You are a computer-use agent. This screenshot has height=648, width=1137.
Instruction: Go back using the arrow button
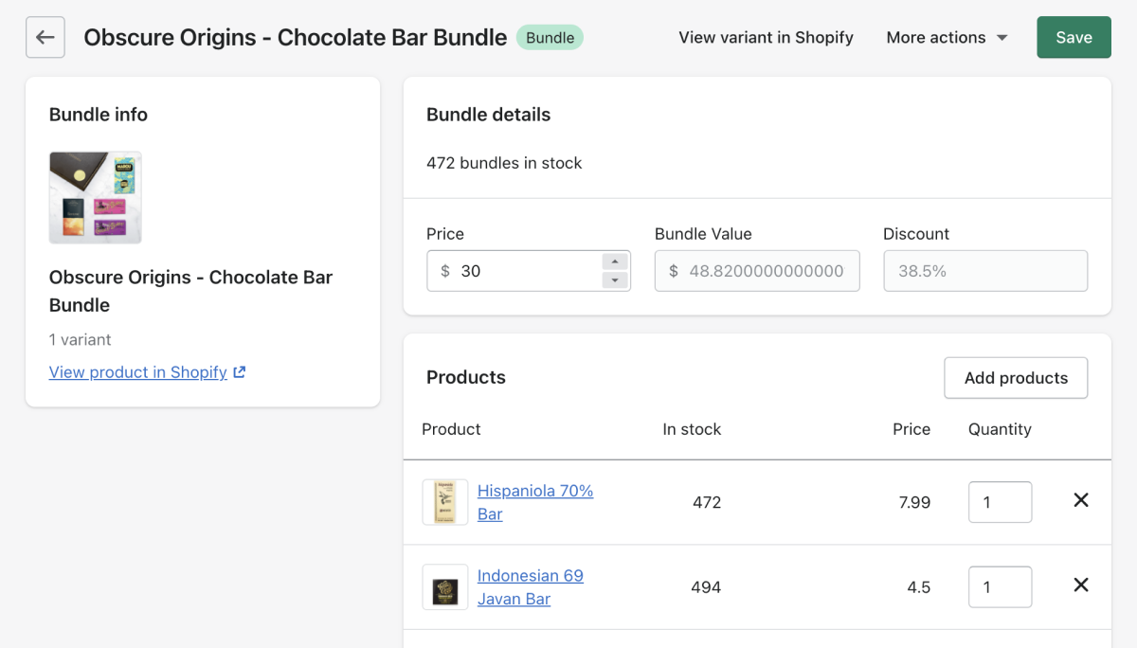coord(45,37)
